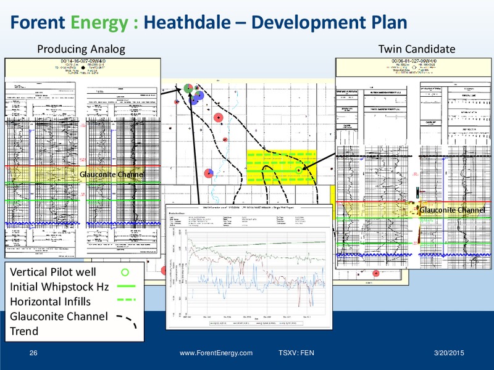Screen dimensions: 494x370
Task: Click the dashed green line for Horizontal Infills
Action: (127, 300)
